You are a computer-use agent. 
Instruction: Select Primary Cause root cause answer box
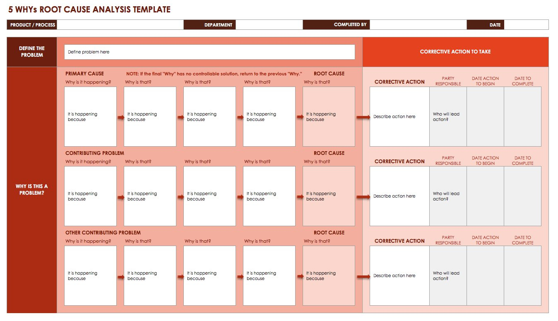pyautogui.click(x=329, y=116)
